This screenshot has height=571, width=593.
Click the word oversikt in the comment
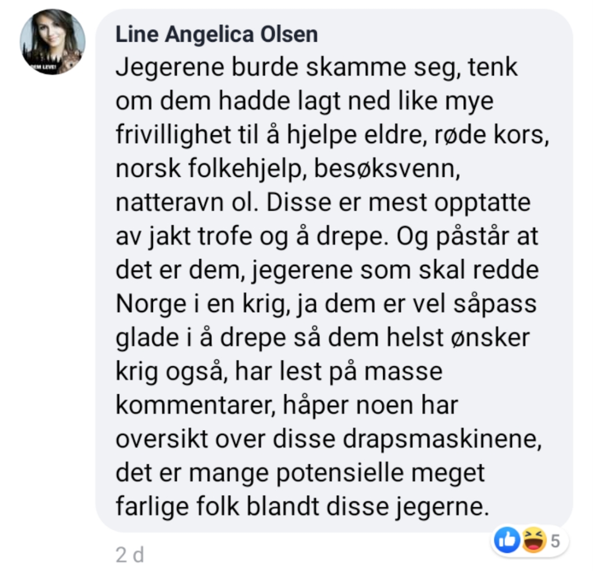[162, 439]
